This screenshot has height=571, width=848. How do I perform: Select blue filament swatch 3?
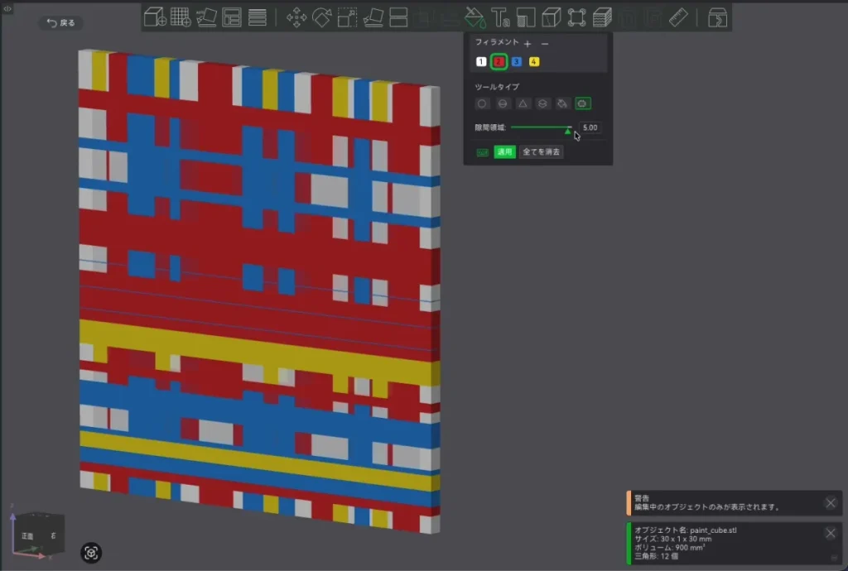517,61
